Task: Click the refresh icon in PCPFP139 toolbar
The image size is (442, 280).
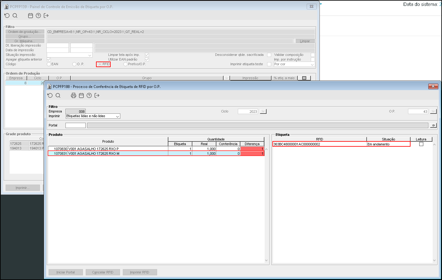Action: point(7,16)
